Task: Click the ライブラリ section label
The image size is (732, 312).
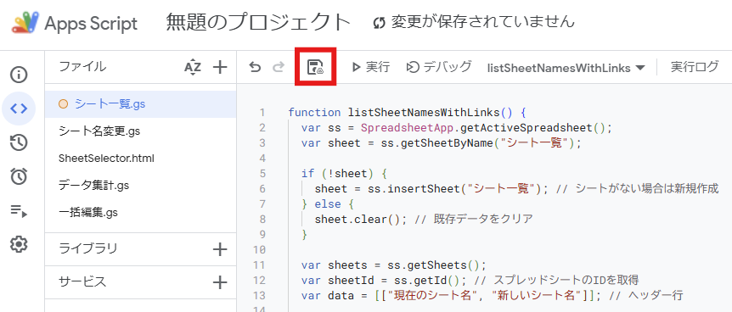Action: (x=88, y=248)
